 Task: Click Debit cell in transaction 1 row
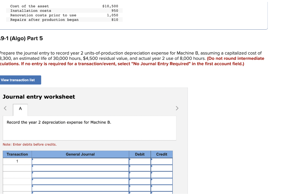[140, 161]
